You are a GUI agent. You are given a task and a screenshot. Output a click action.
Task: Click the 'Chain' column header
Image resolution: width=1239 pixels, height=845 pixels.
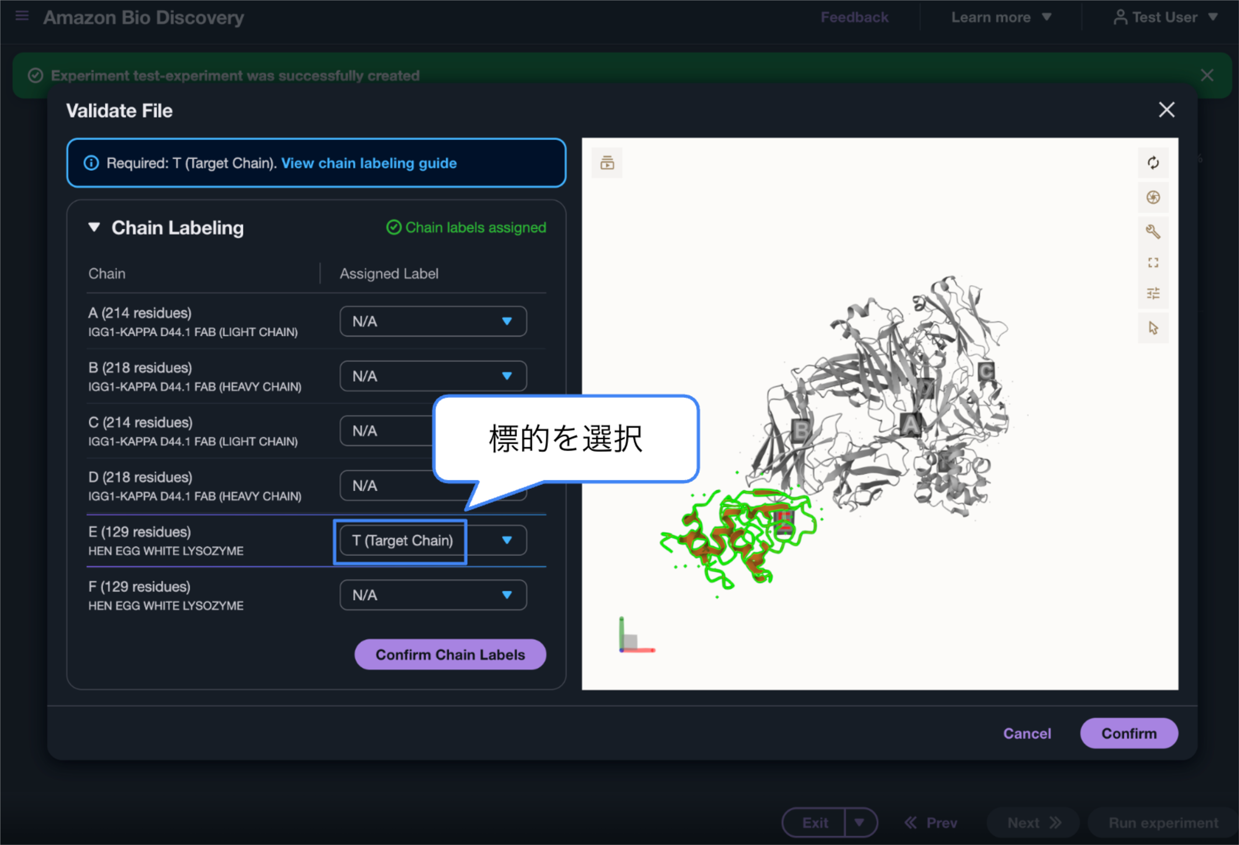(107, 274)
